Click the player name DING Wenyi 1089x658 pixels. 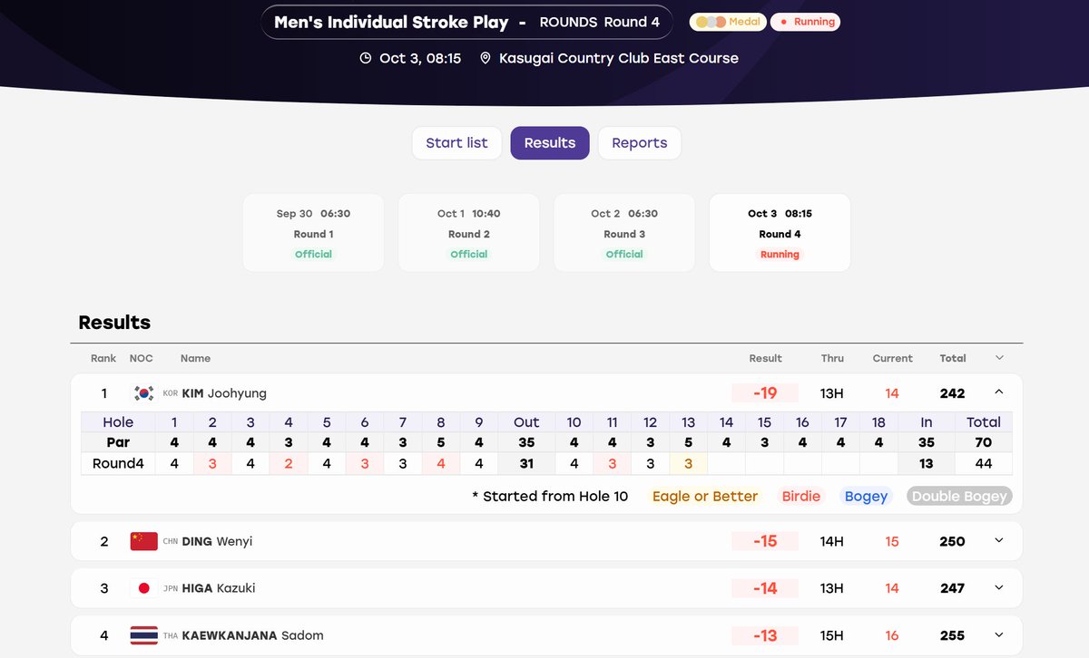click(x=217, y=541)
